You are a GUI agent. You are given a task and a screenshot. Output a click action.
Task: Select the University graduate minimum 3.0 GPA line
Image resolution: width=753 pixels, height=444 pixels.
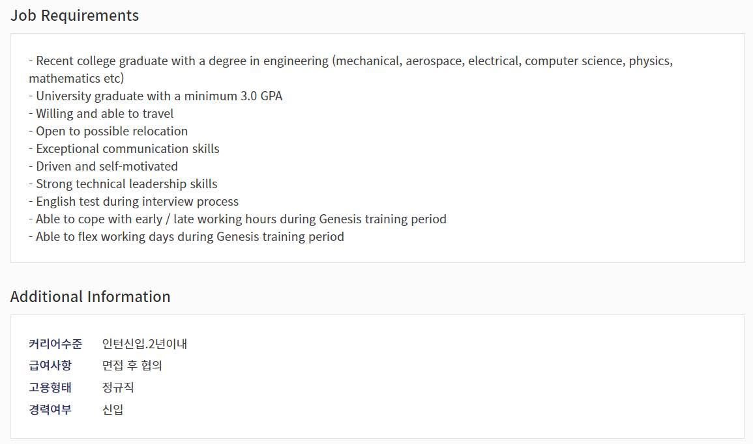(156, 96)
